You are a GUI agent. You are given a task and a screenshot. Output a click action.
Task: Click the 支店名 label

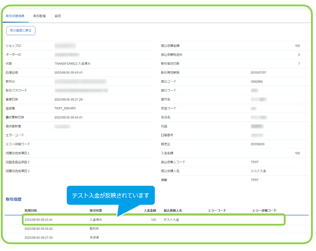point(165,117)
